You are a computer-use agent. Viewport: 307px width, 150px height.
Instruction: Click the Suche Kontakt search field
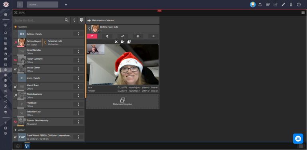[42, 20]
